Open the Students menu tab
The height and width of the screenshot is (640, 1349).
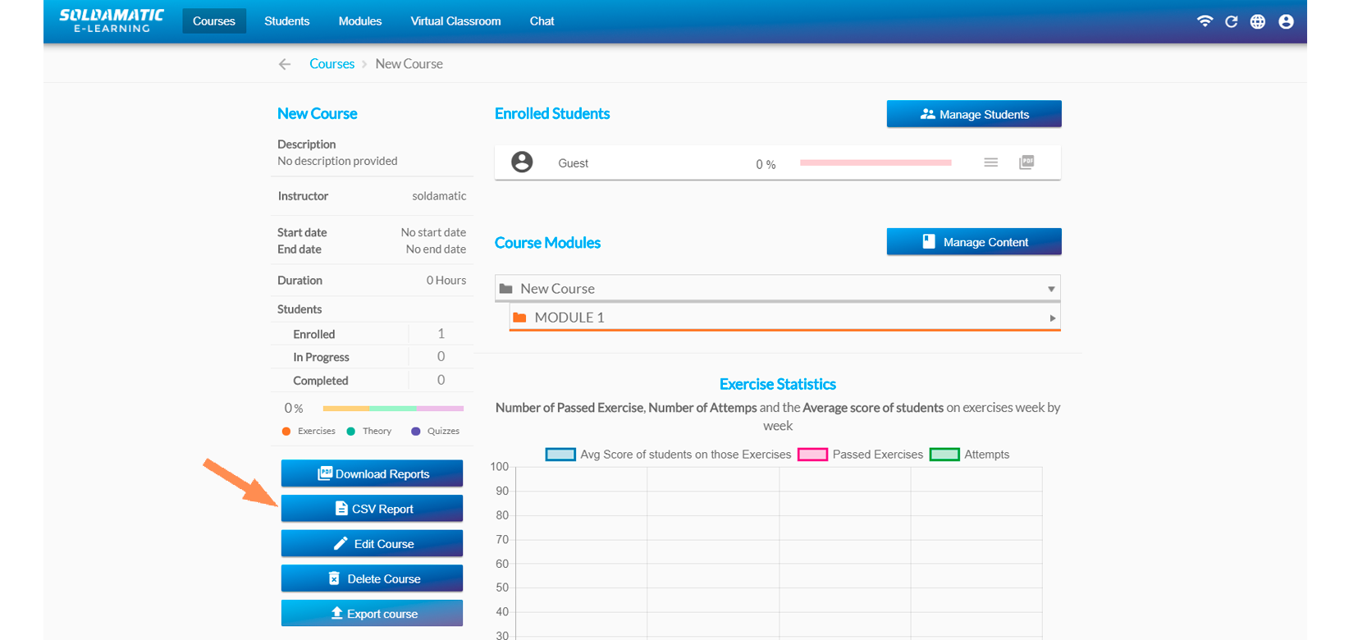point(286,21)
